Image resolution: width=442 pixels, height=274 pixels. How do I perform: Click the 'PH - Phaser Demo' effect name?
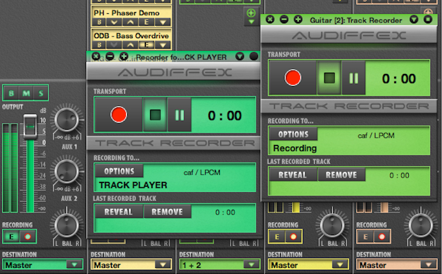(127, 13)
